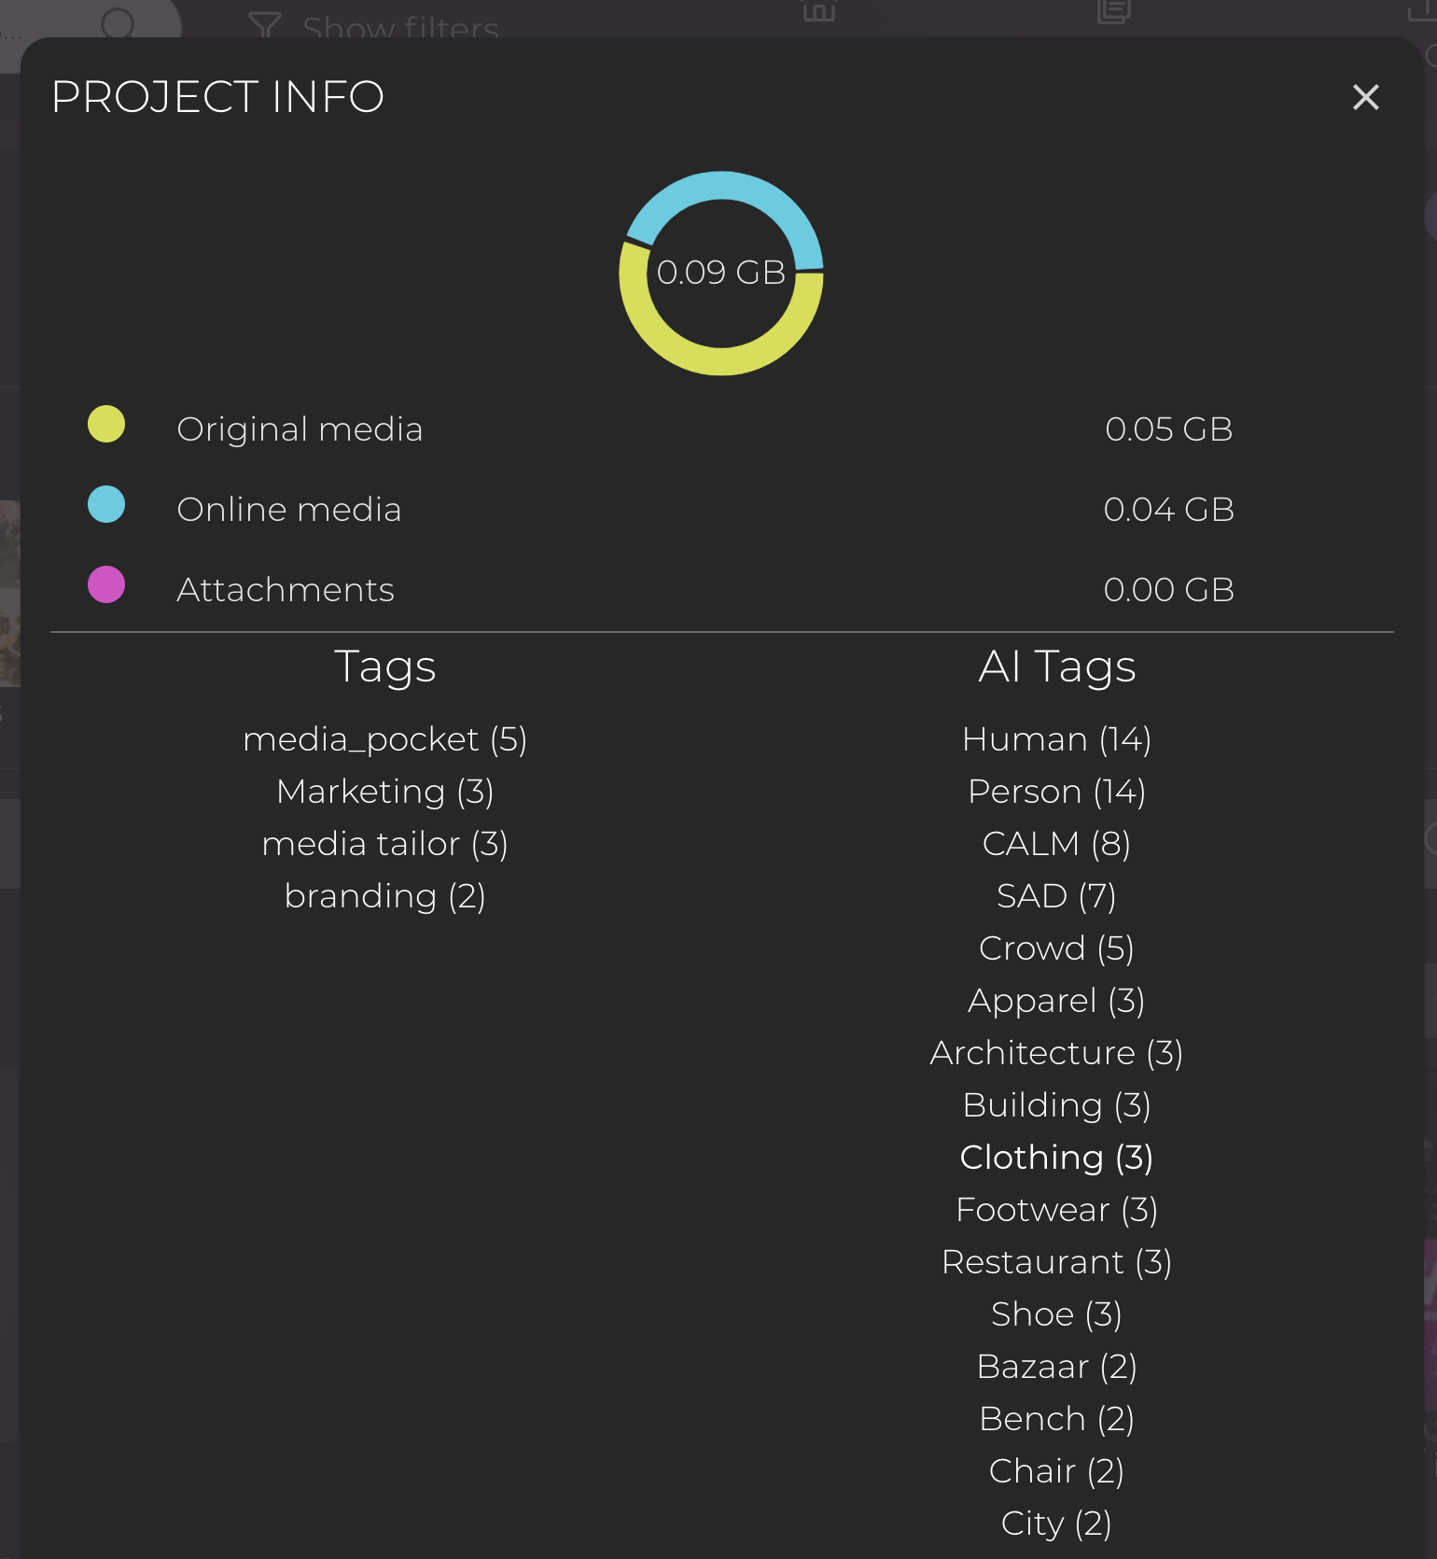This screenshot has height=1559, width=1437.
Task: Click the Clothing (3) AI tag
Action: (x=1056, y=1158)
